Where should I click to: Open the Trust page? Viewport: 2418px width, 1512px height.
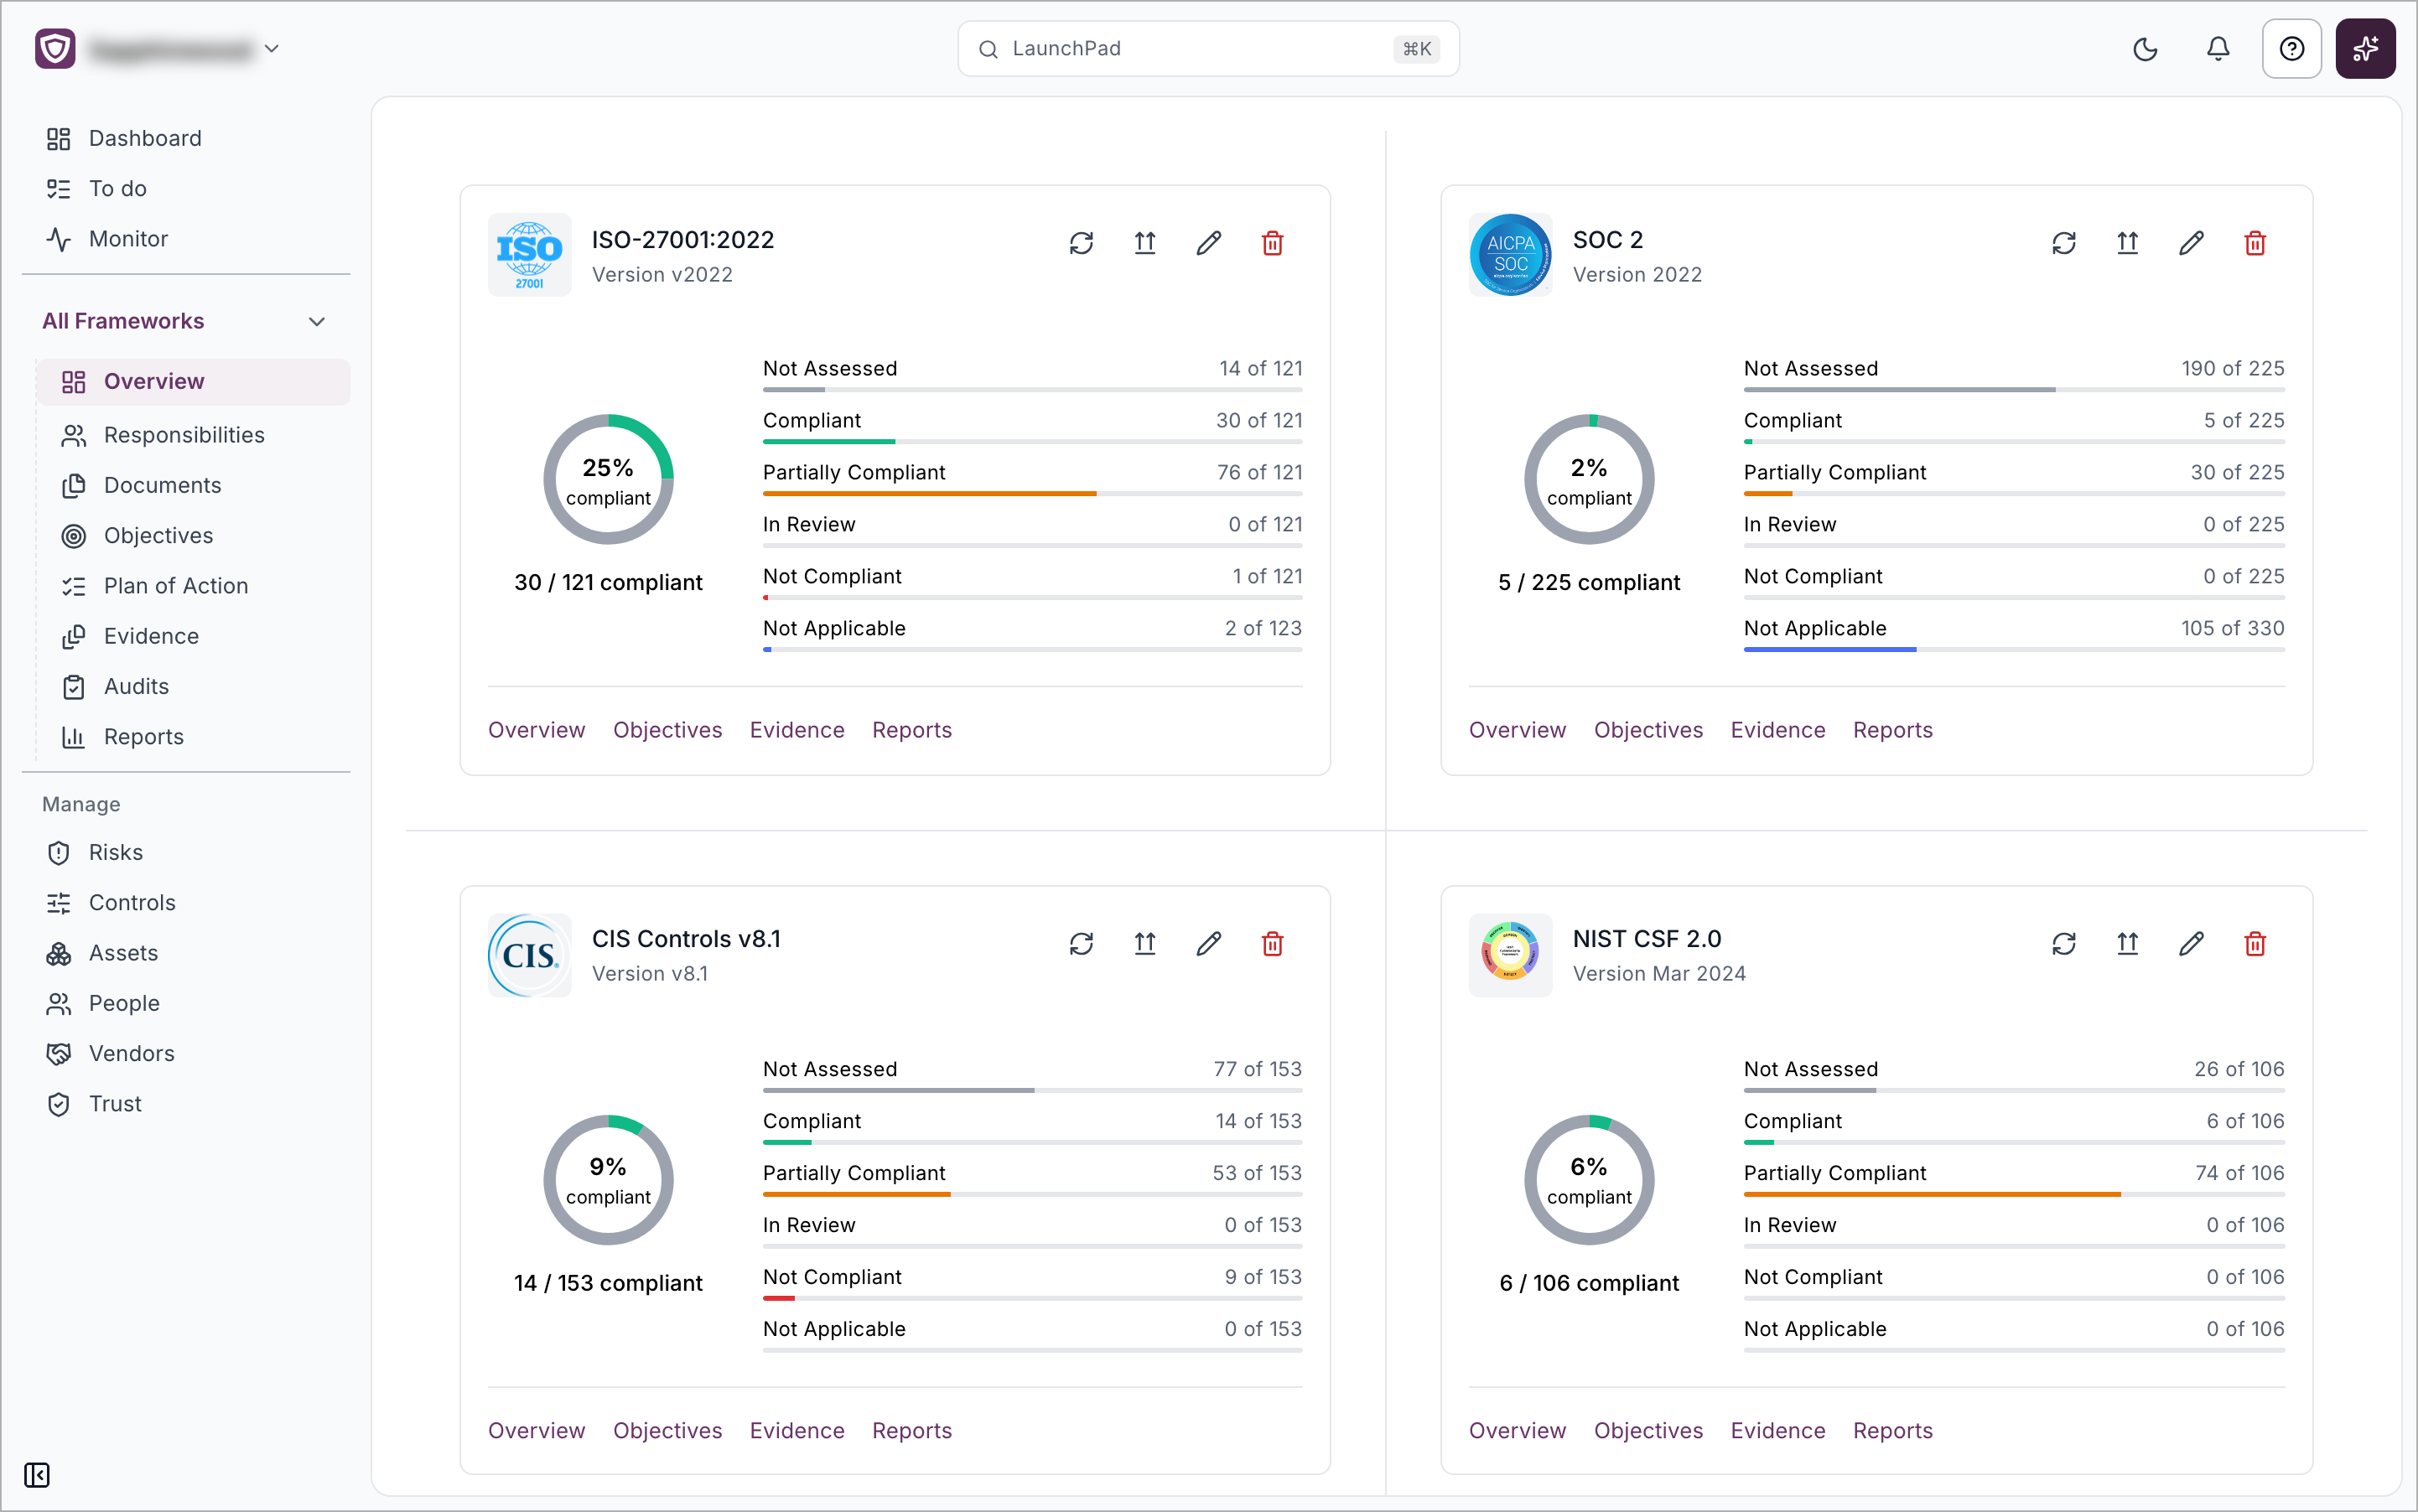click(x=114, y=1103)
